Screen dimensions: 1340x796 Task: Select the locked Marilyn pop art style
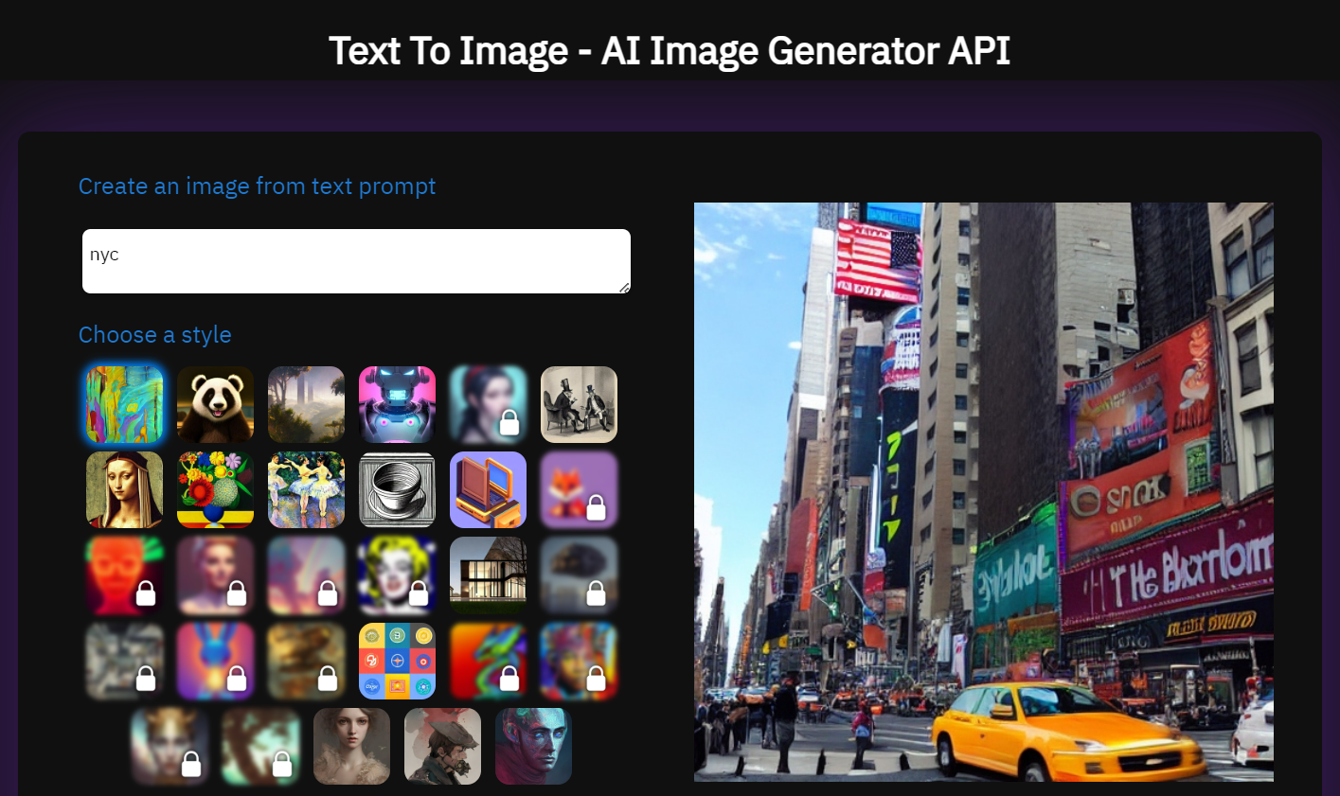397,575
